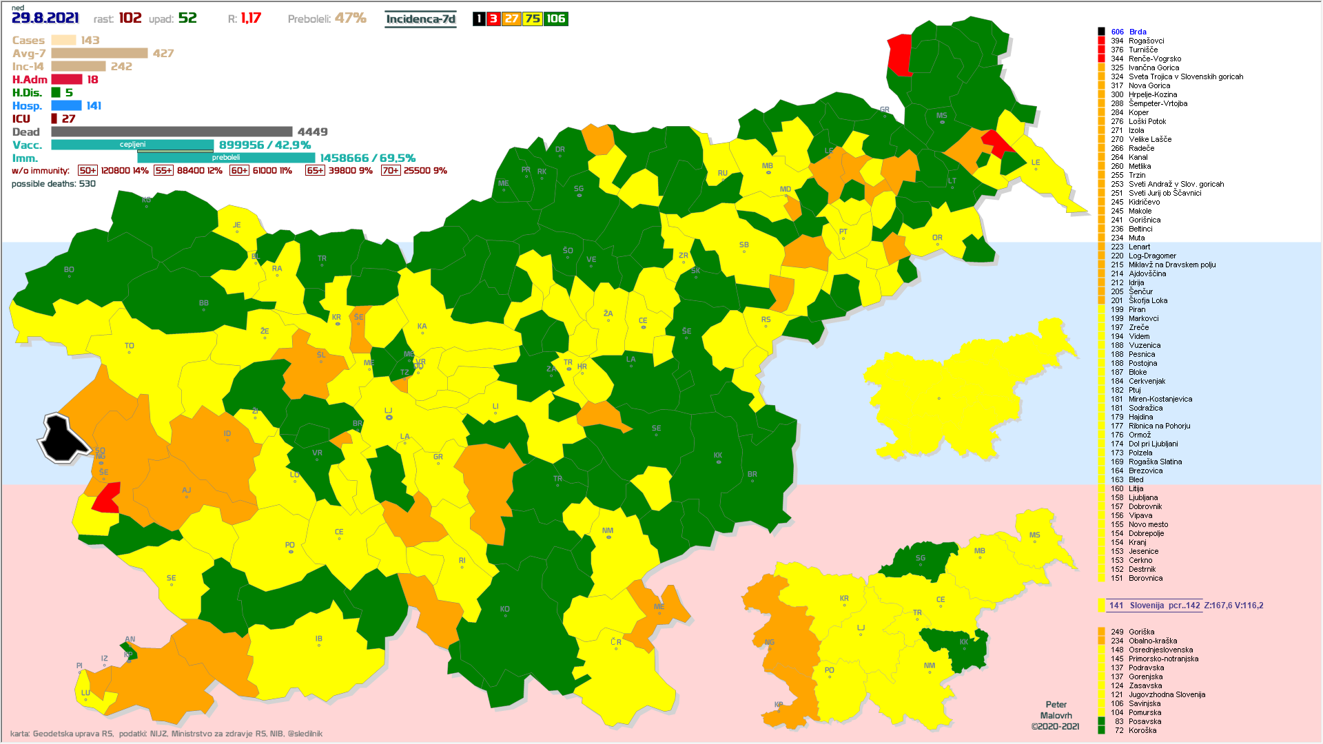Select the yellow legend box labeled 75
This screenshot has width=1323, height=744.
pyautogui.click(x=533, y=19)
